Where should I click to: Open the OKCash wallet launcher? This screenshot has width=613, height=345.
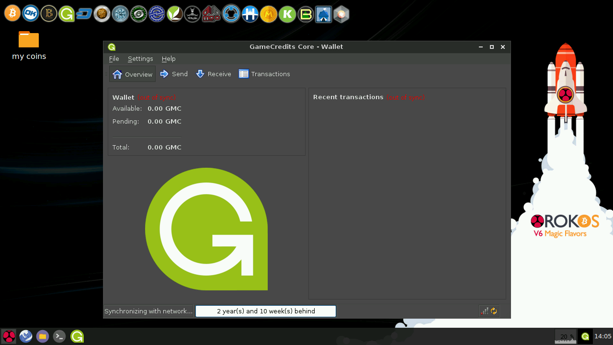click(31, 13)
